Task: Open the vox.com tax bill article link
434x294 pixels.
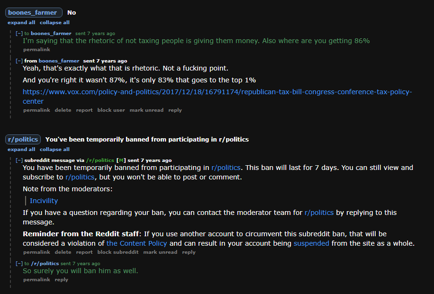Action: coord(217,97)
